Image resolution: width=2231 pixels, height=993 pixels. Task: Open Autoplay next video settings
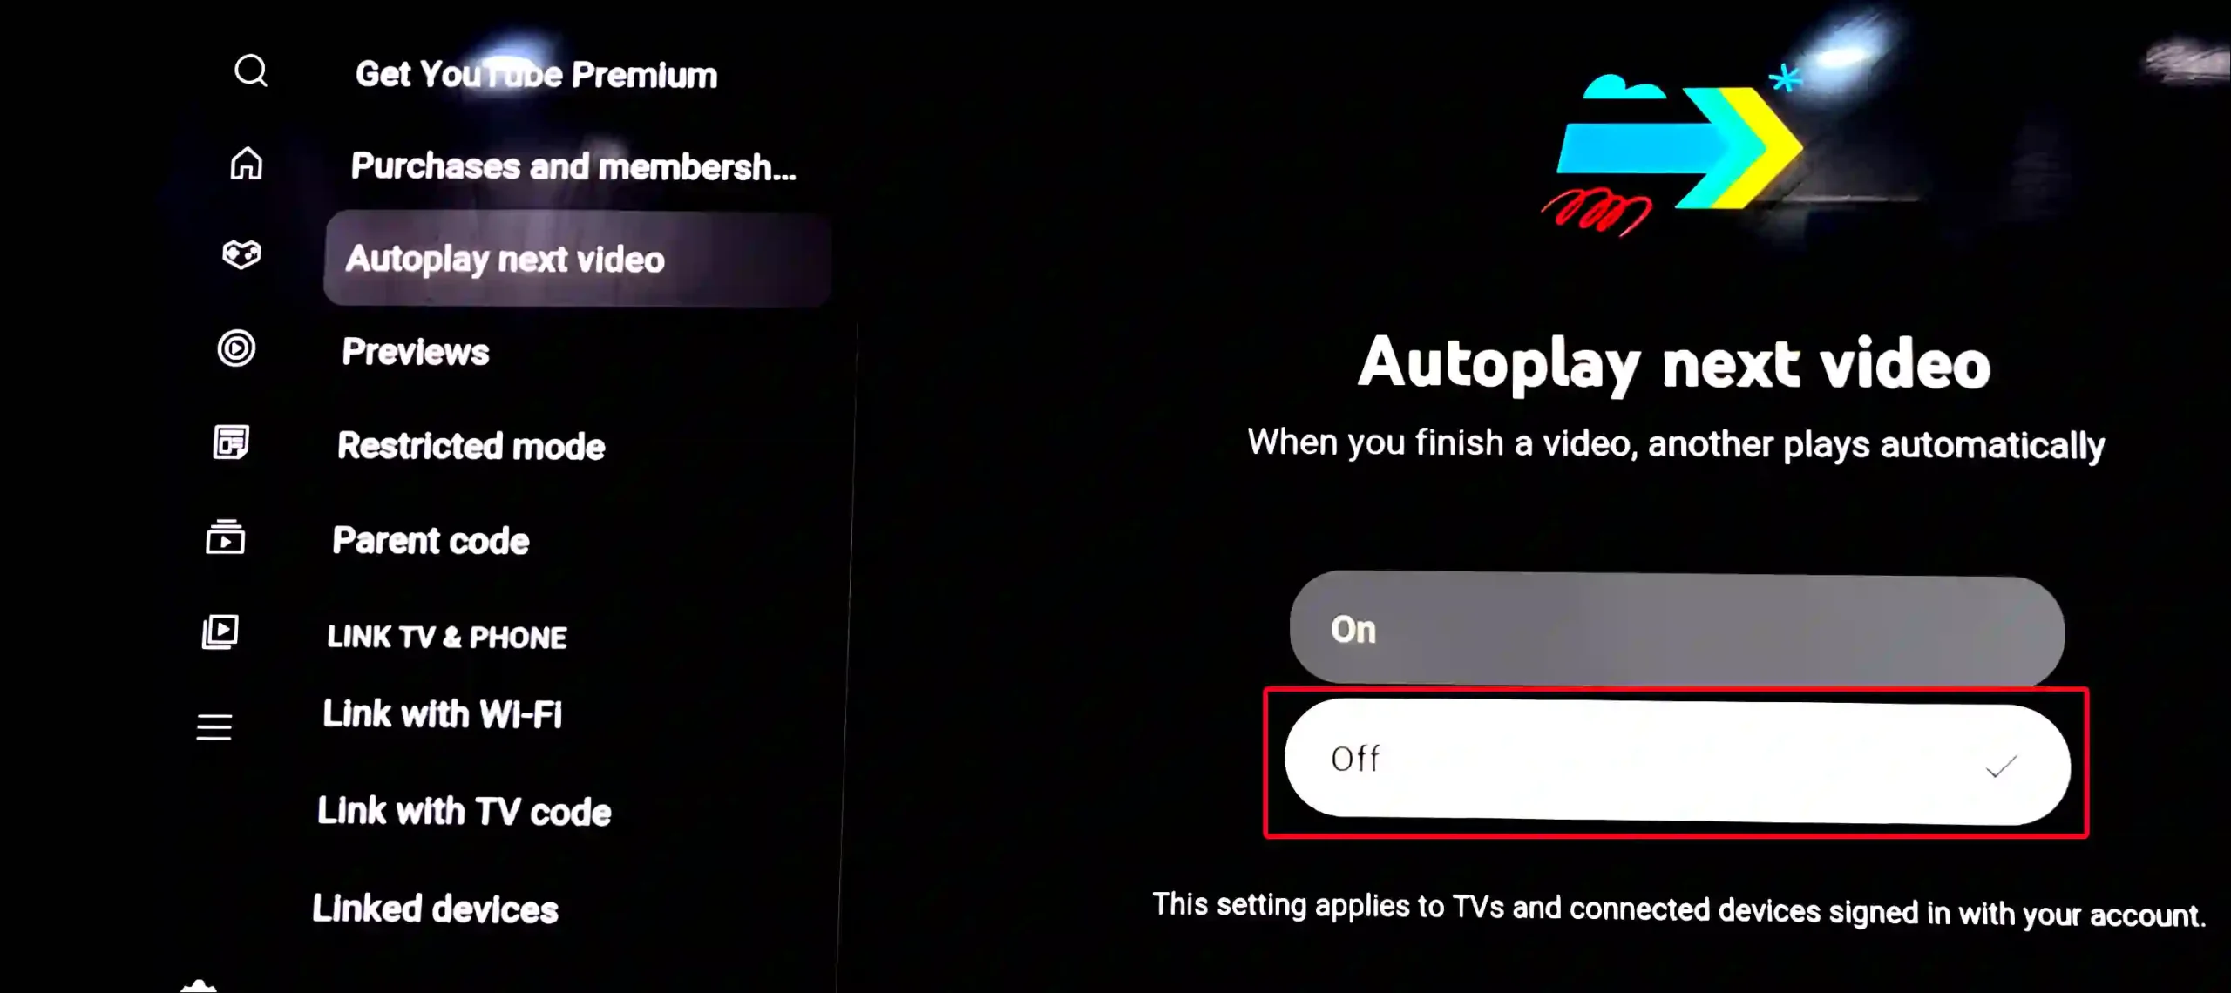point(504,258)
